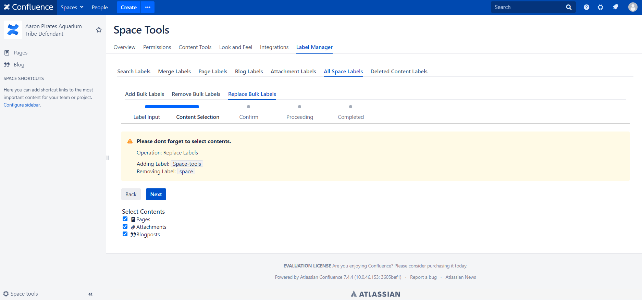Expand the Spaces dropdown menu

coord(72,7)
